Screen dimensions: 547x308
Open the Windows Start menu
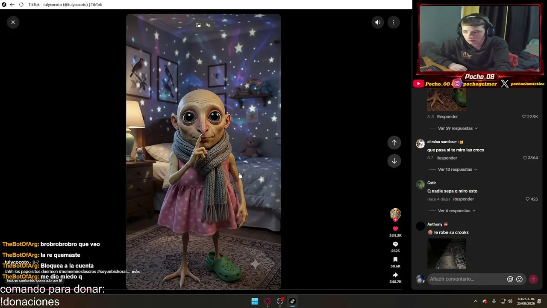pyautogui.click(x=255, y=301)
